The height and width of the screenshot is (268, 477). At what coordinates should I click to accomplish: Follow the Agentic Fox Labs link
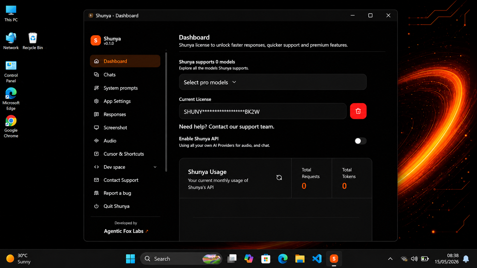(126, 231)
